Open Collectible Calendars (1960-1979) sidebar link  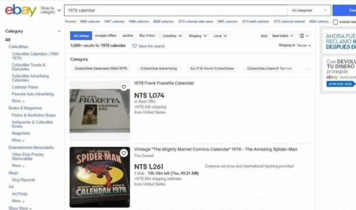coord(36,56)
